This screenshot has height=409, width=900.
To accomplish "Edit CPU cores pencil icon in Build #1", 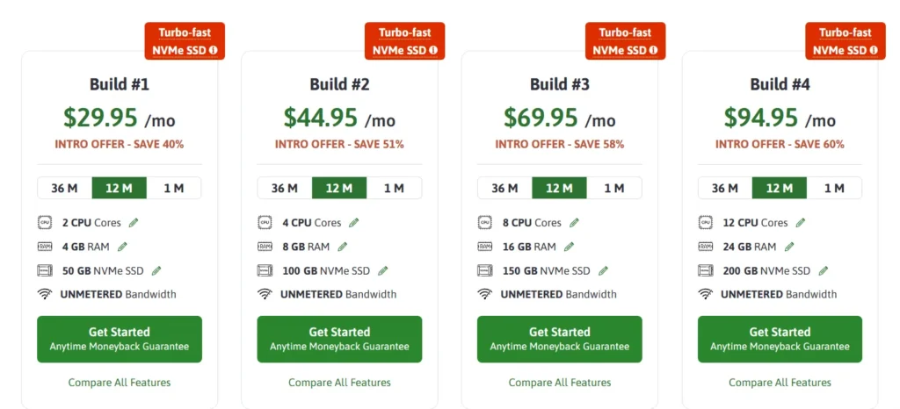I will coord(134,223).
